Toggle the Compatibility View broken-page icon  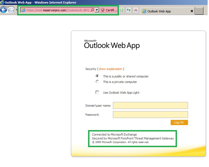[x=121, y=10]
